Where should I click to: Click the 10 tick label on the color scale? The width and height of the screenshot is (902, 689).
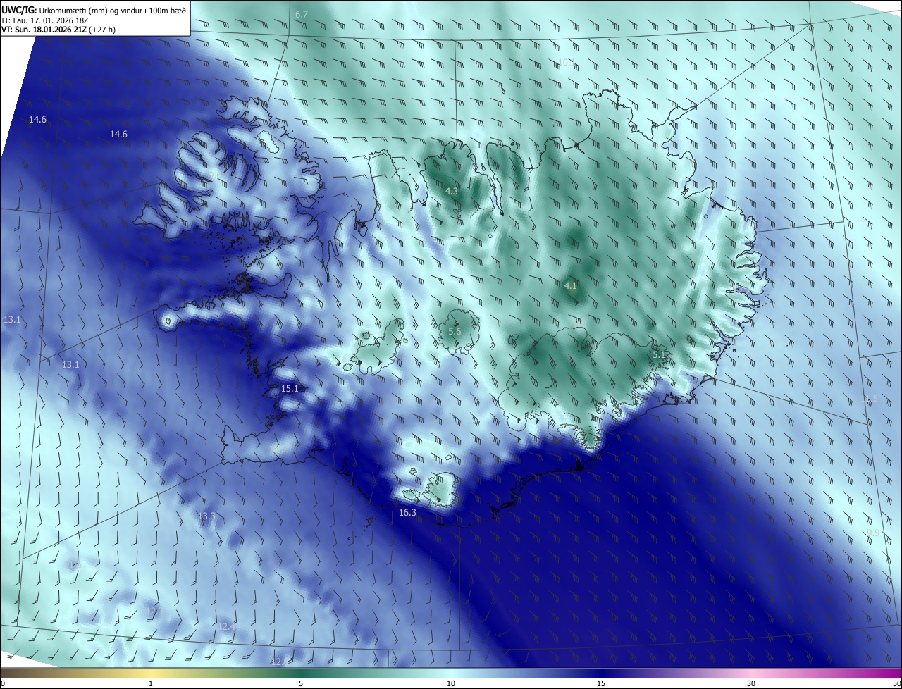point(451,683)
